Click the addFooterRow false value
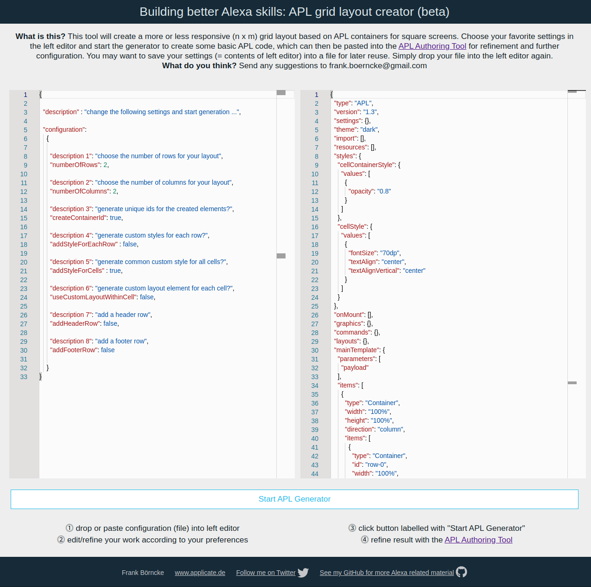Screen dimensions: 591x587 (108, 350)
